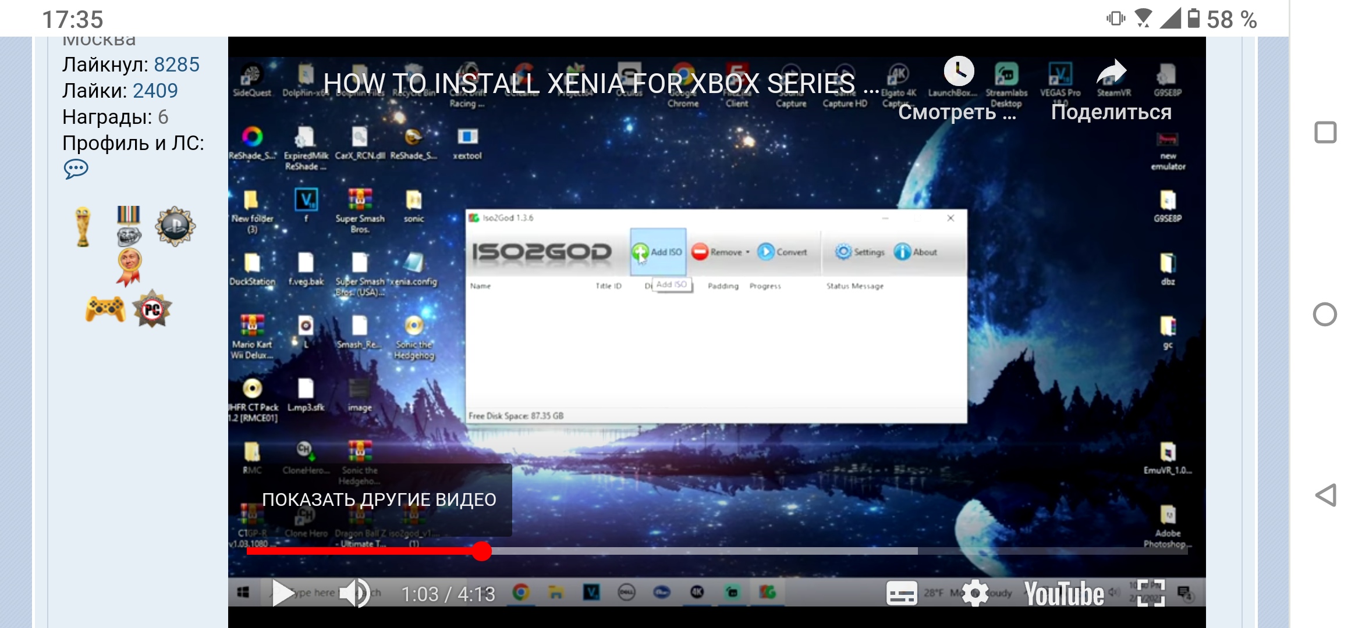The height and width of the screenshot is (628, 1362).
Task: Open Лайки count 2409 link
Action: [155, 91]
